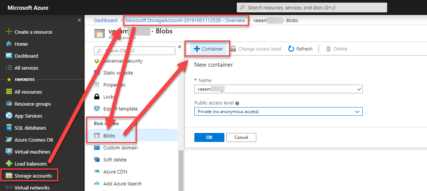Click the Create a resource plus icon
427x191 pixels.
coord(9,32)
